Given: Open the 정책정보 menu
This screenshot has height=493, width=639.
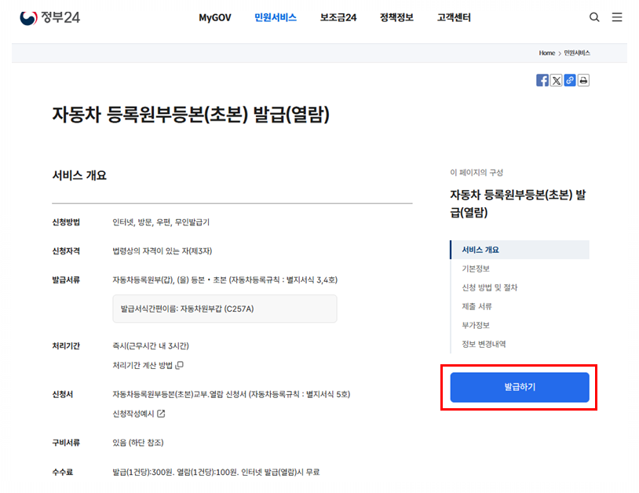Looking at the screenshot, I should point(395,16).
